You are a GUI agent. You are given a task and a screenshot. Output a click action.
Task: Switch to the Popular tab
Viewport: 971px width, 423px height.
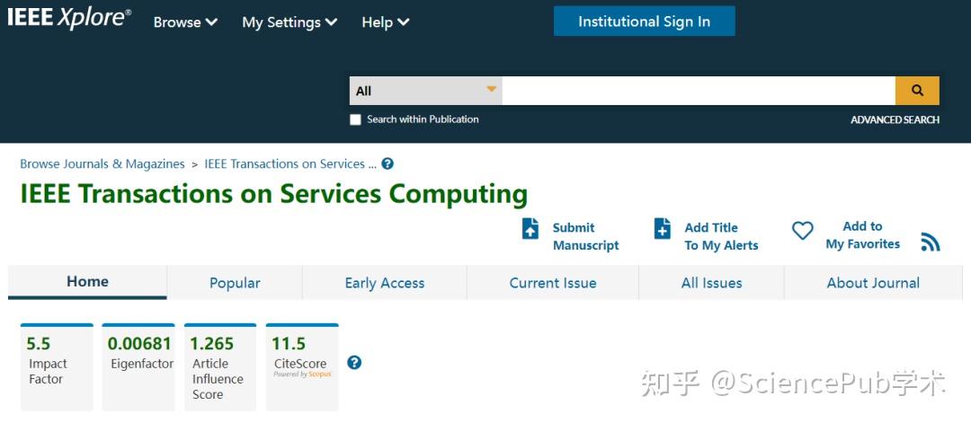click(x=235, y=283)
